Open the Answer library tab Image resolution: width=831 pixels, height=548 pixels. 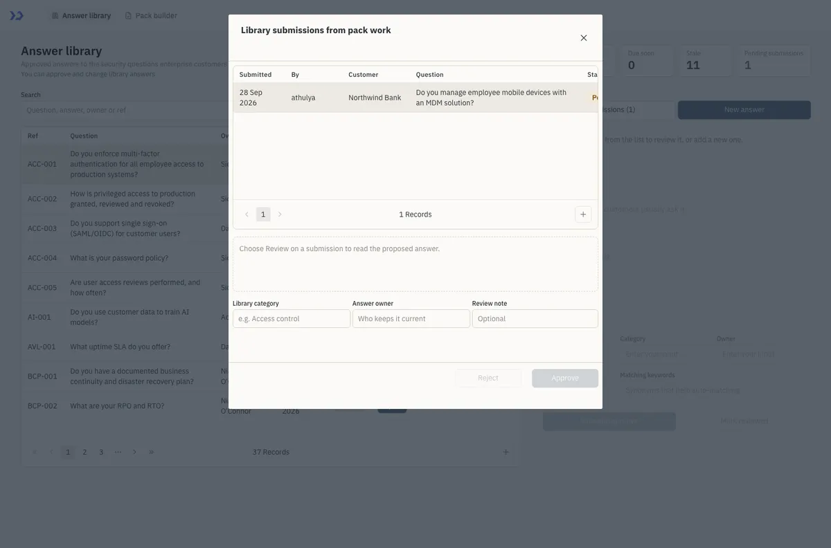click(x=81, y=15)
